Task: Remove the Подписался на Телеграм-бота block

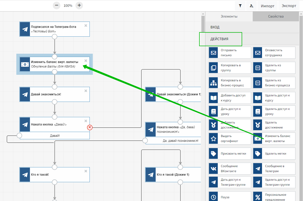Action: pos(86,25)
